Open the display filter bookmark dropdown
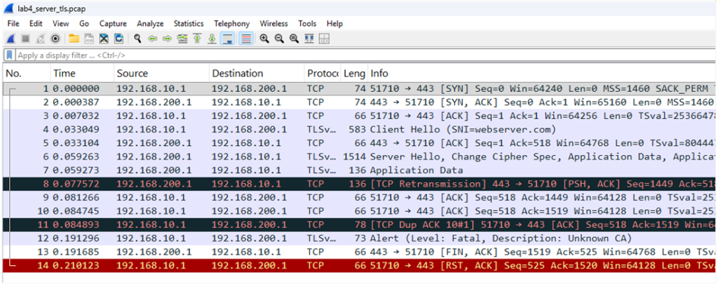This screenshot has height=284, width=718. tap(9, 55)
